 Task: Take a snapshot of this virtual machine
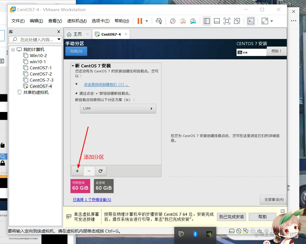click(x=172, y=21)
